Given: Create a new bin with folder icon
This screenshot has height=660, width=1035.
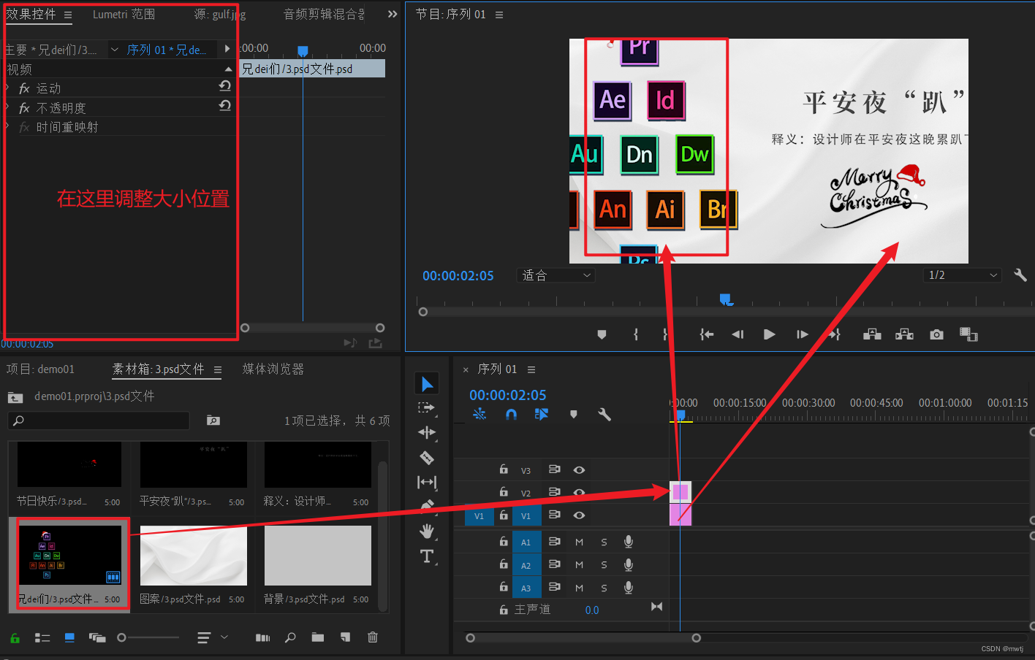Looking at the screenshot, I should 317,637.
